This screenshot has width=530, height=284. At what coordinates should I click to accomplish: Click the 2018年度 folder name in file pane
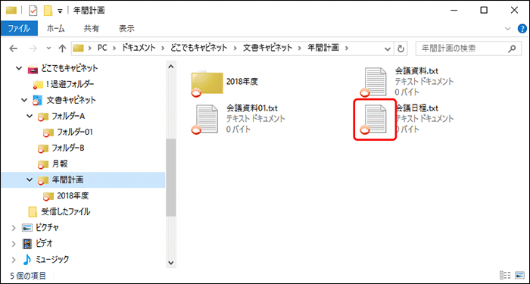(x=242, y=82)
